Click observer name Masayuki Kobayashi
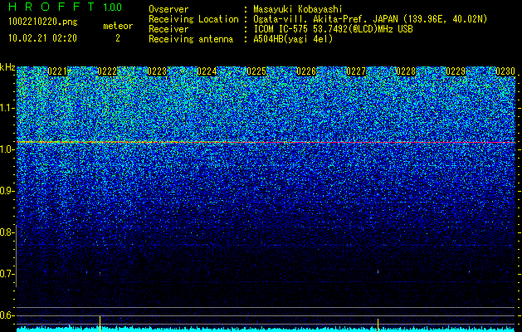The width and height of the screenshot is (522, 332). tap(298, 9)
